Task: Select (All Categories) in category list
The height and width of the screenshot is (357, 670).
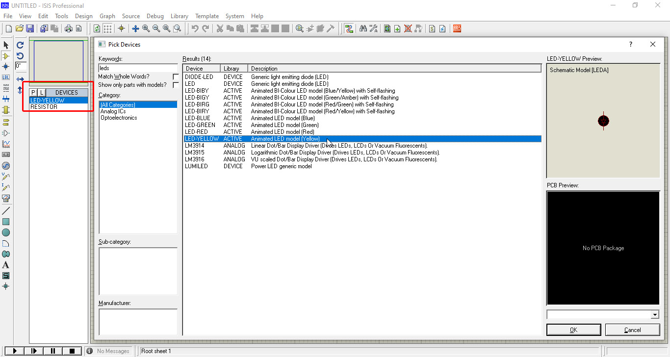Action: 138,104
